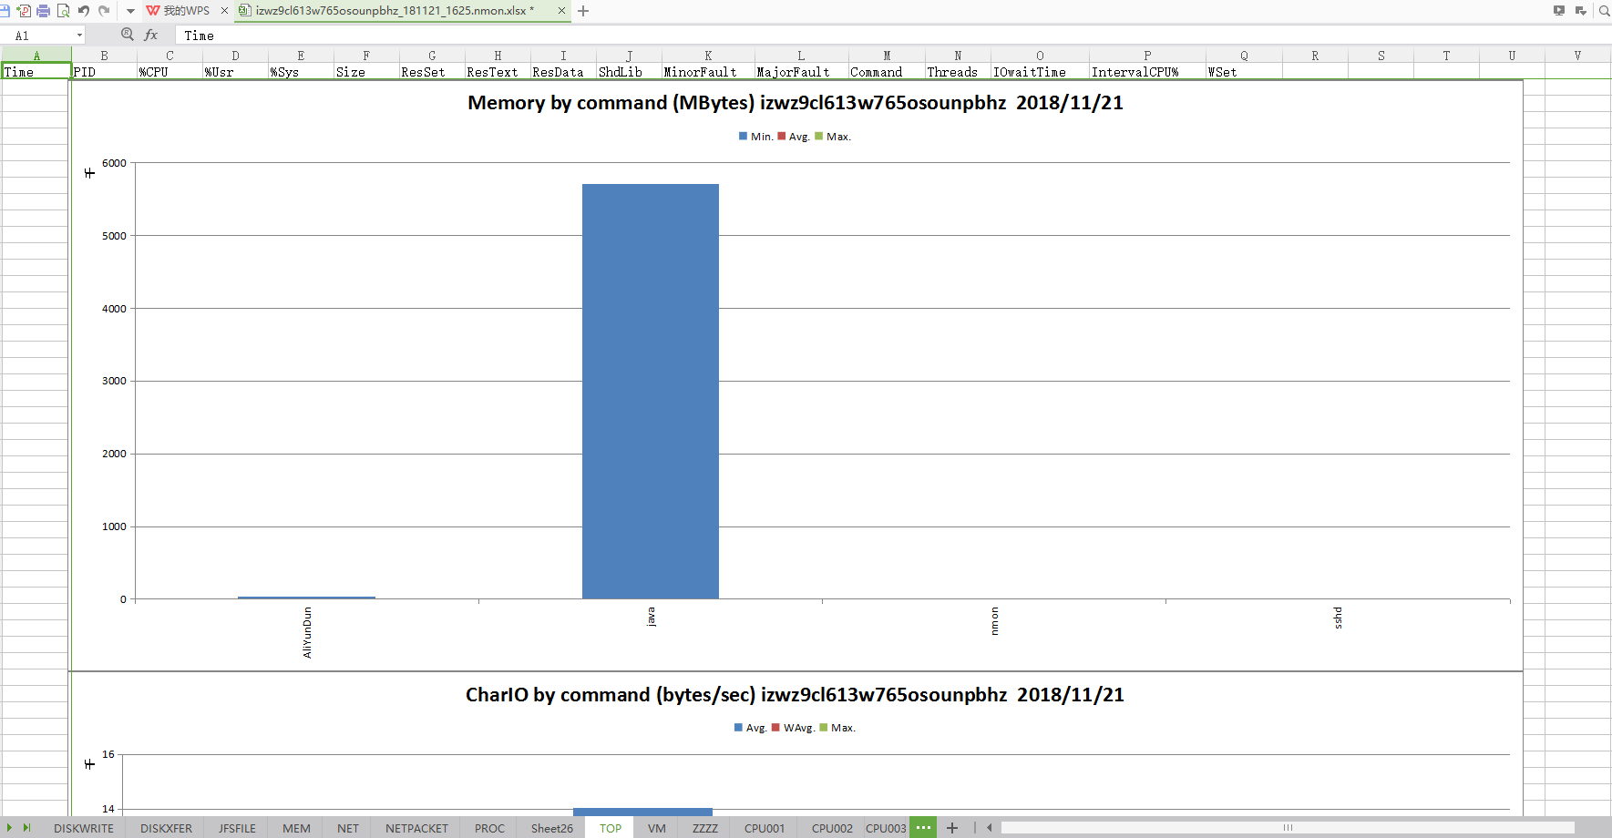Click the presentation mode monitor icon
Screen dimensions: 1612x838
coord(1559,11)
